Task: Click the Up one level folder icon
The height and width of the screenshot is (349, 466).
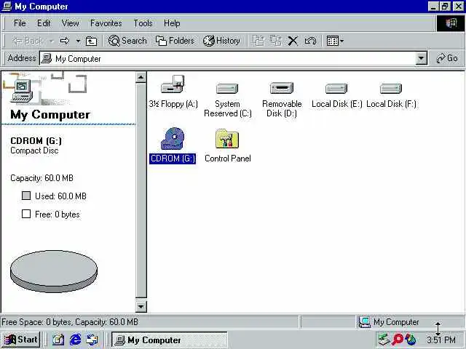Action: pos(91,41)
